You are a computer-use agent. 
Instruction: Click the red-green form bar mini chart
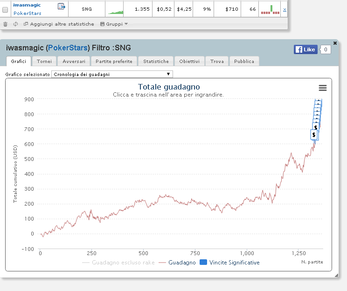pos(270,10)
